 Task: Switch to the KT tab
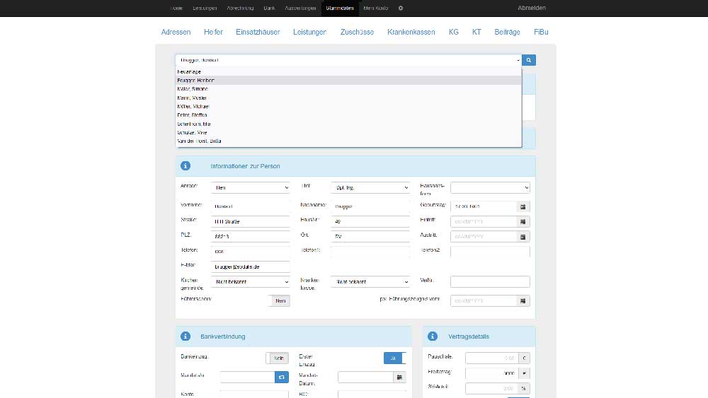[476, 32]
